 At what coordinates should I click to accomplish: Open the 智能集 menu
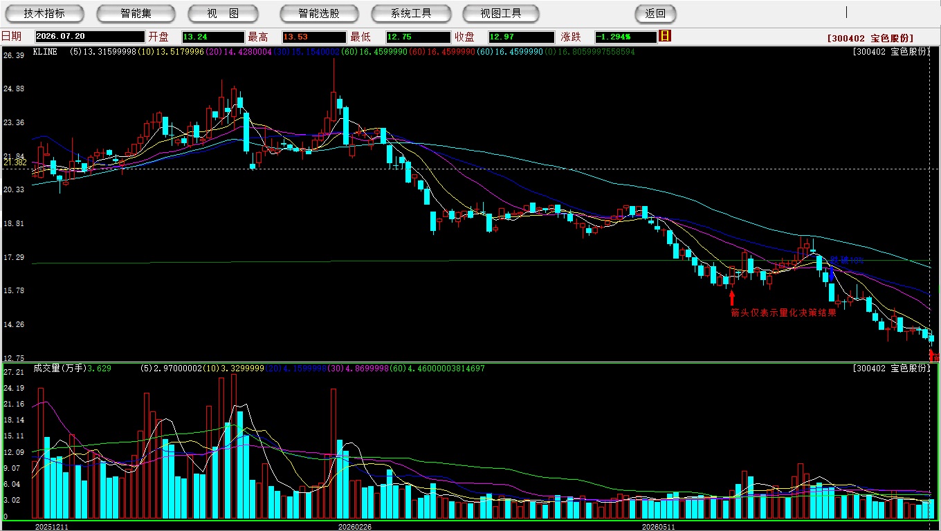pos(136,13)
